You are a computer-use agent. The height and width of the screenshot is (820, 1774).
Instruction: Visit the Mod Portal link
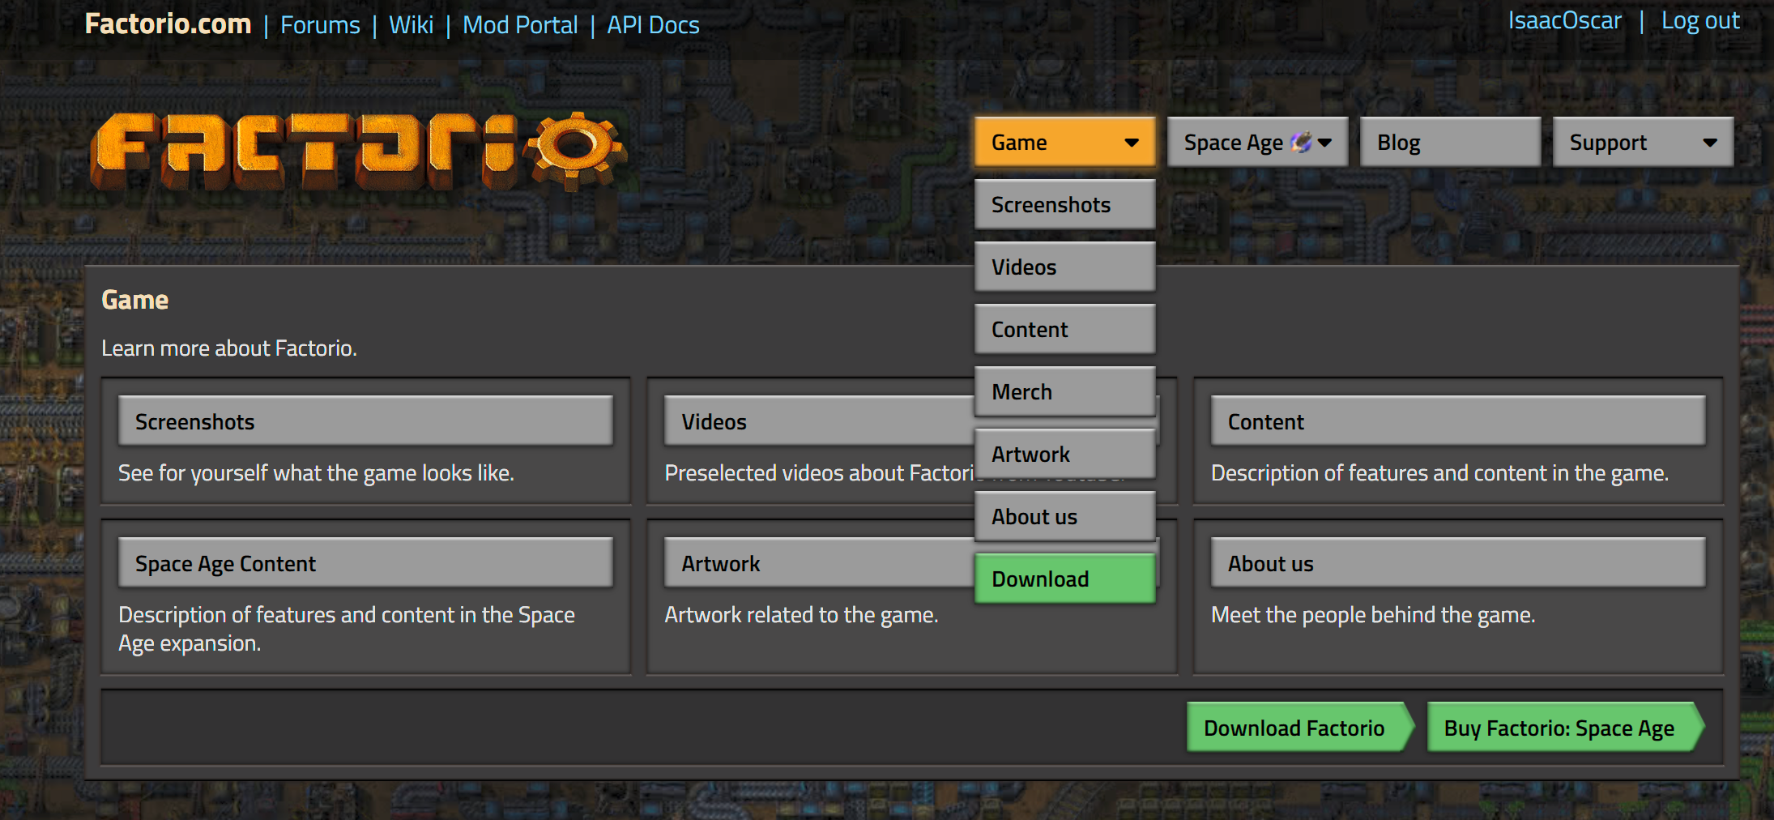(x=520, y=25)
